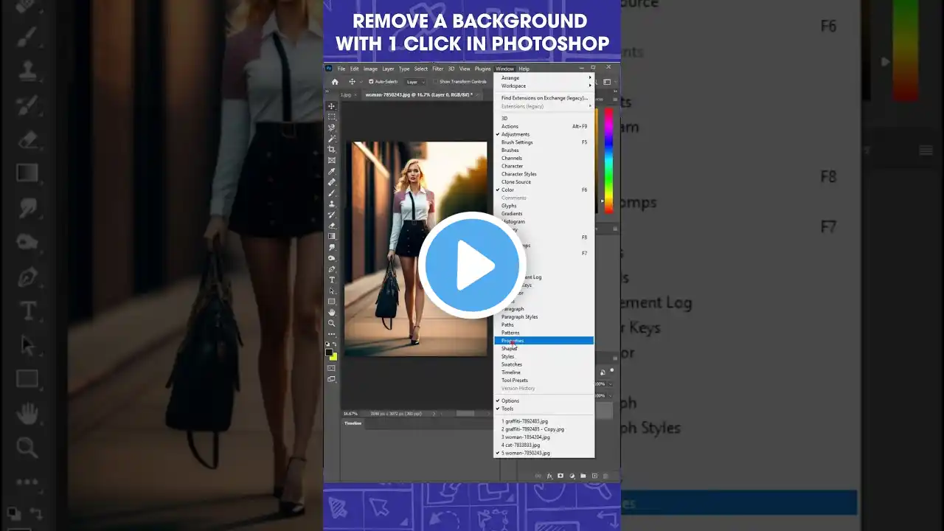The height and width of the screenshot is (531, 944).
Task: Click the layer effects fx icon
Action: [550, 476]
